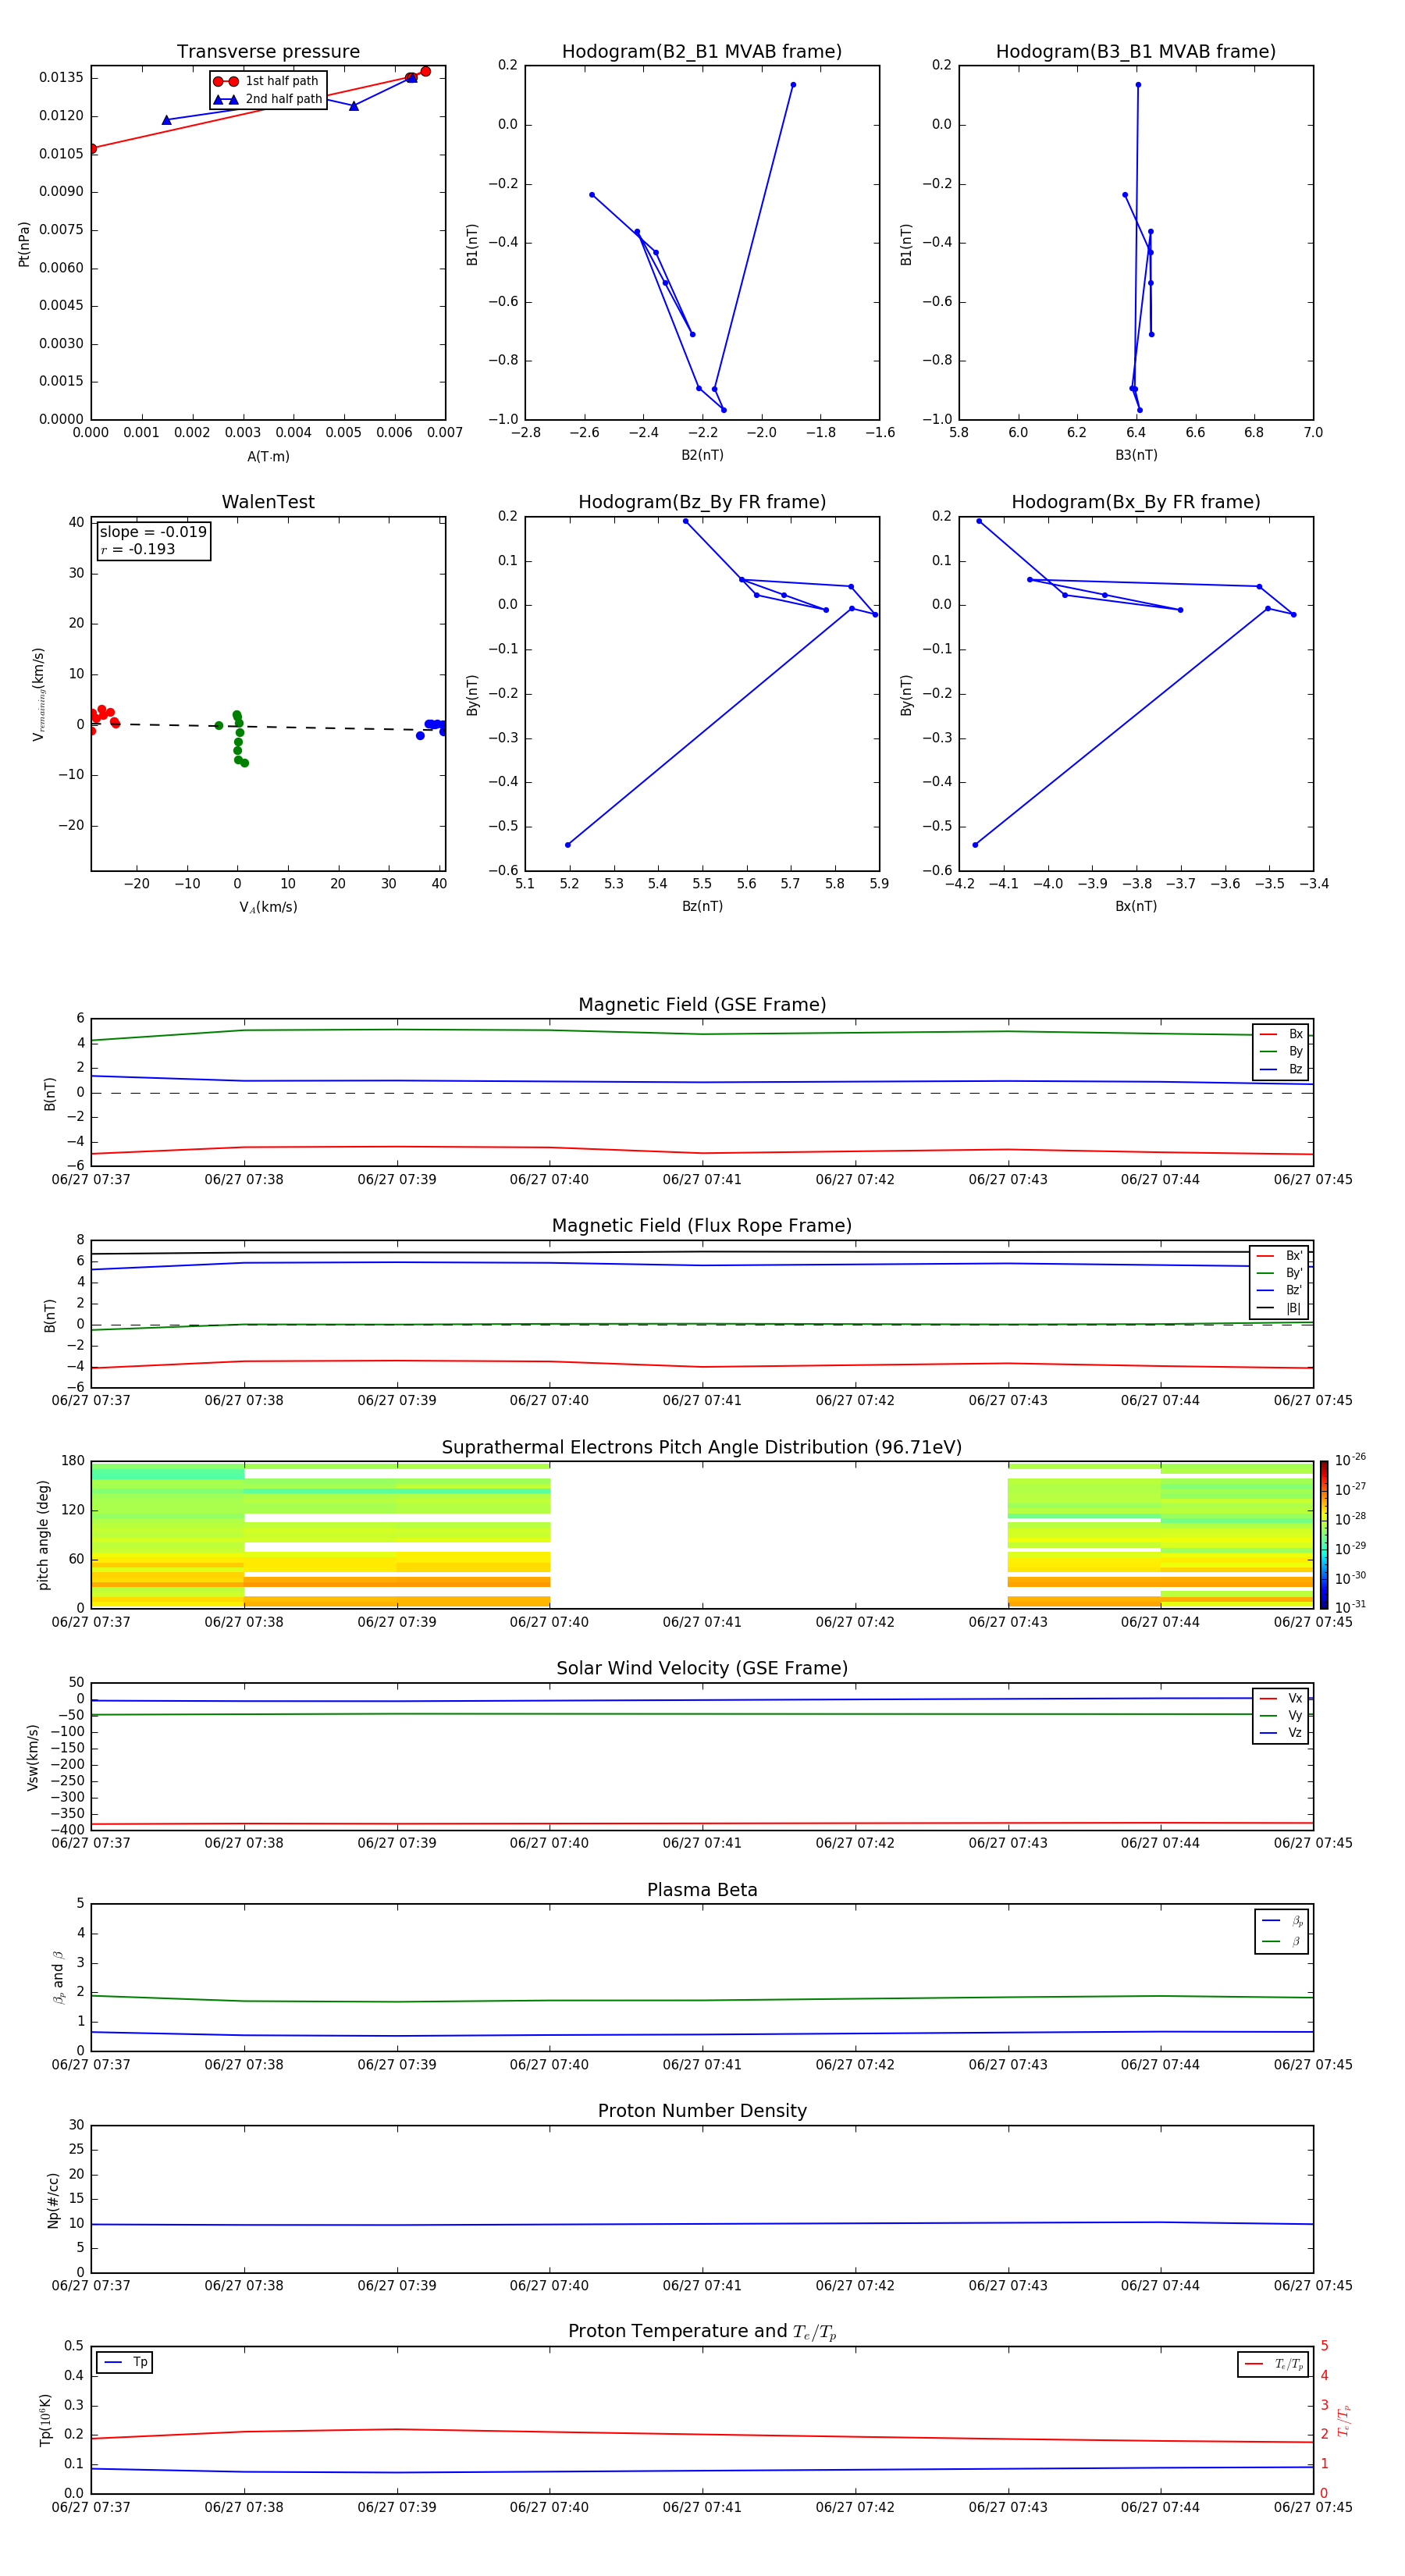
Task: Click the red first data point in Transverse pressure
Action: click(92, 149)
